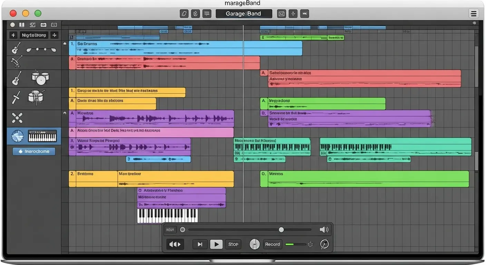The width and height of the screenshot is (486, 265).
Task: Select the pink Alcois Gnos region
Action: pos(151,132)
